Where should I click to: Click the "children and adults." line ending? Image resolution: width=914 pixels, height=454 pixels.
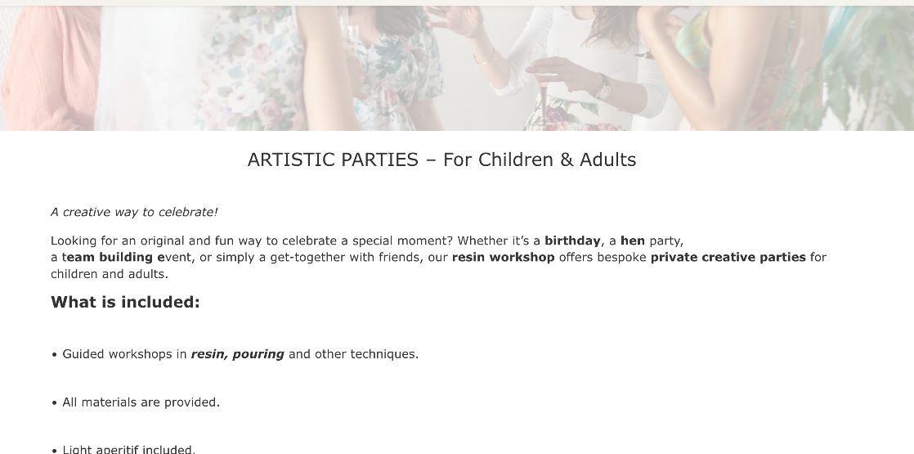(x=109, y=274)
